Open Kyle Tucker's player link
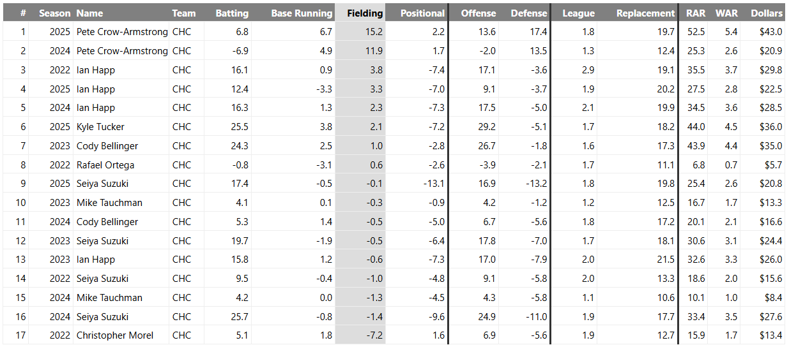 click(x=100, y=127)
